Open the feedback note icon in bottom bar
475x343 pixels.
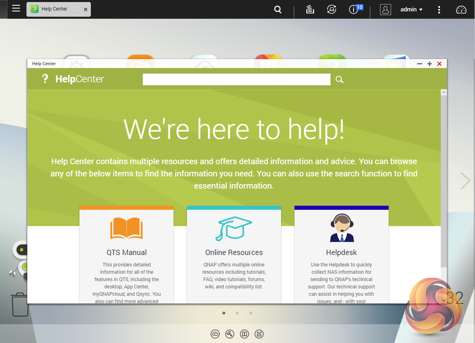[x=259, y=334]
